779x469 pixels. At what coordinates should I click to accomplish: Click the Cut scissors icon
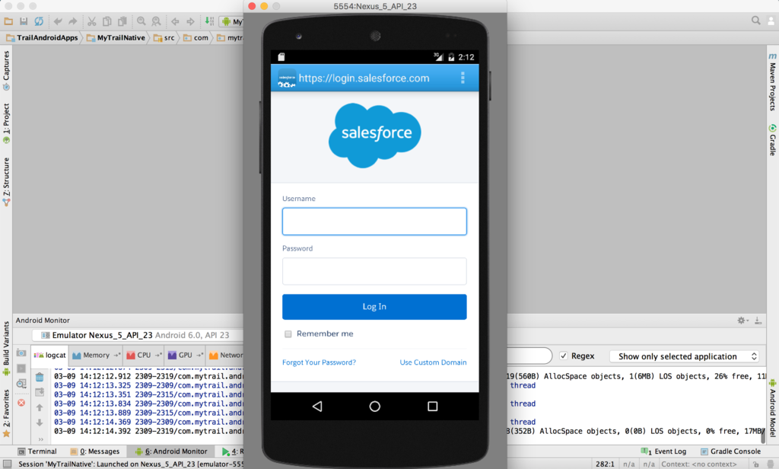[92, 21]
